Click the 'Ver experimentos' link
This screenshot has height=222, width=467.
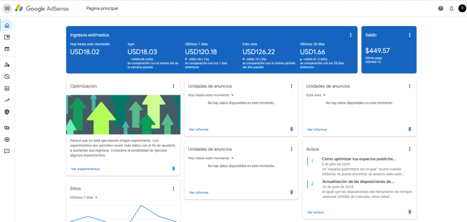(x=85, y=169)
